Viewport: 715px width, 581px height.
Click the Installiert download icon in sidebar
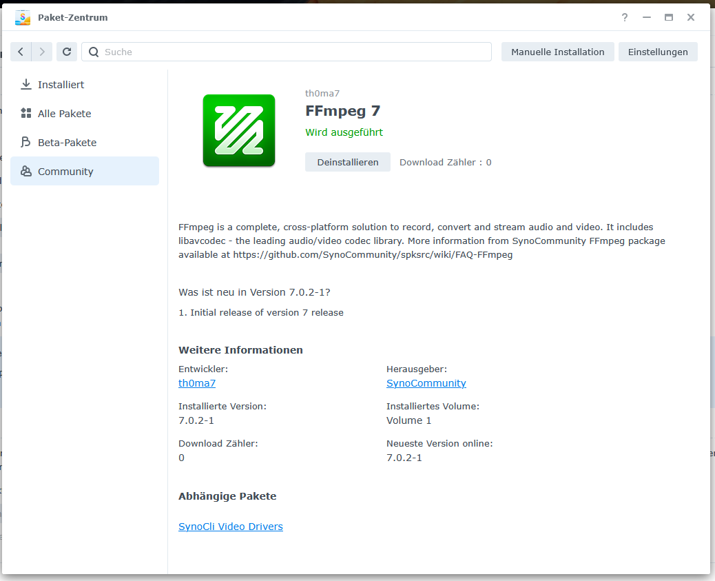[x=26, y=84]
